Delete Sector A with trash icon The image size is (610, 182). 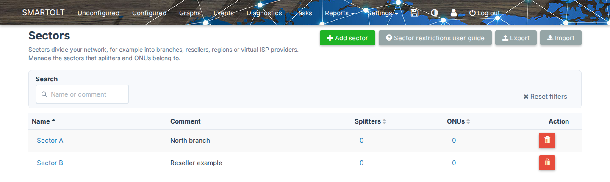tap(547, 140)
